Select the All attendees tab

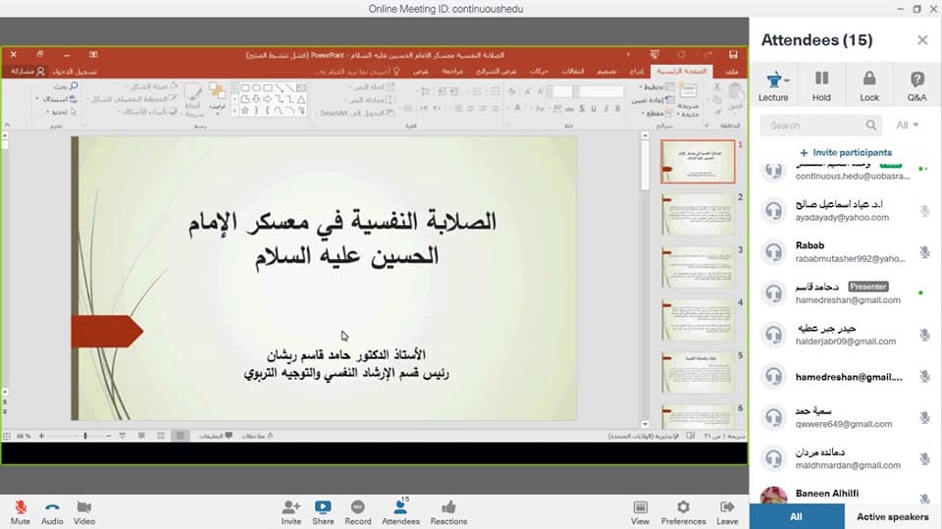point(796,516)
